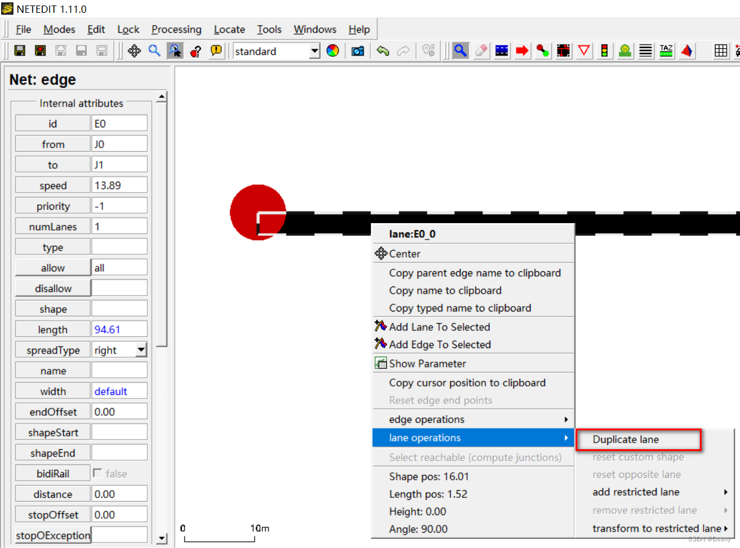
Task: Click the allow attribute button
Action: click(52, 267)
